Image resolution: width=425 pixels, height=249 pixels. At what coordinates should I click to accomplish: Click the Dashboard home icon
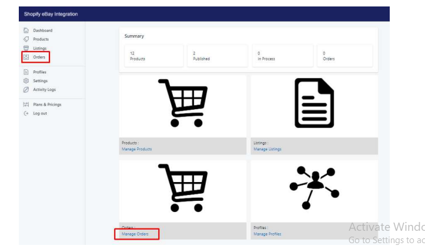[26, 31]
